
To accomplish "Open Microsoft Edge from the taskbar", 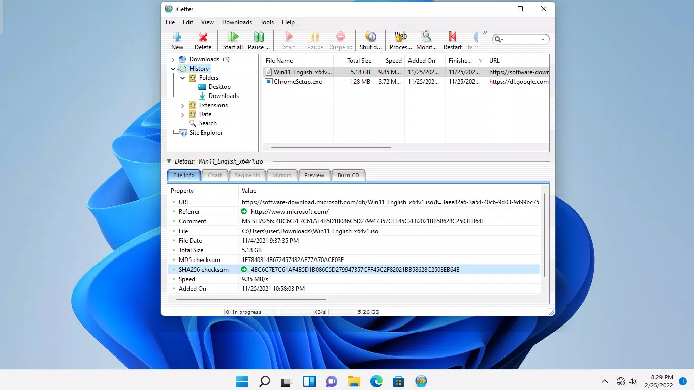I will click(x=376, y=381).
